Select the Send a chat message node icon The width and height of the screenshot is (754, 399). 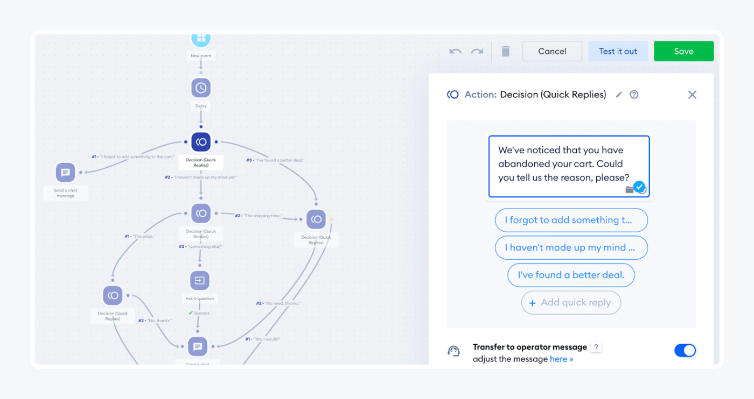point(65,173)
